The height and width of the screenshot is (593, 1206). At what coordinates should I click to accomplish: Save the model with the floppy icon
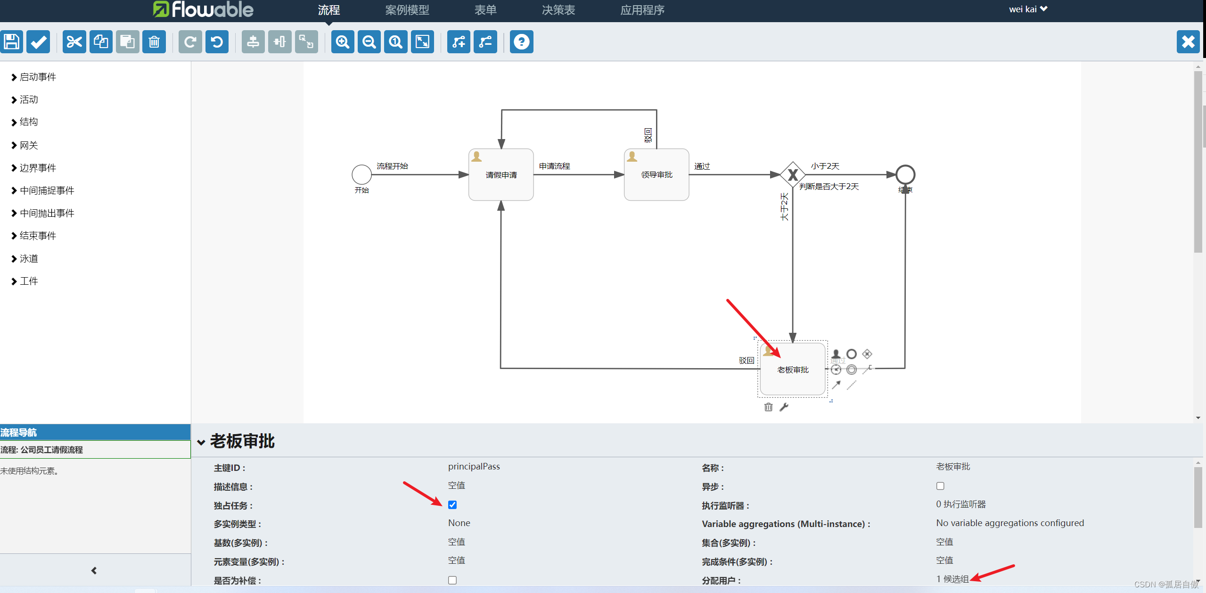12,42
